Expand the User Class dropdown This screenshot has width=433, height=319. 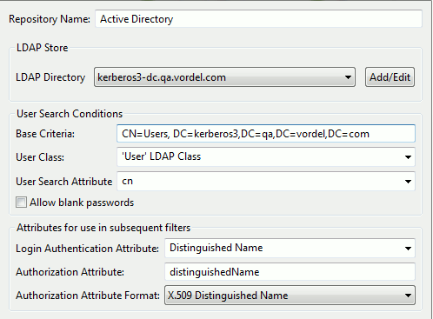click(266, 156)
